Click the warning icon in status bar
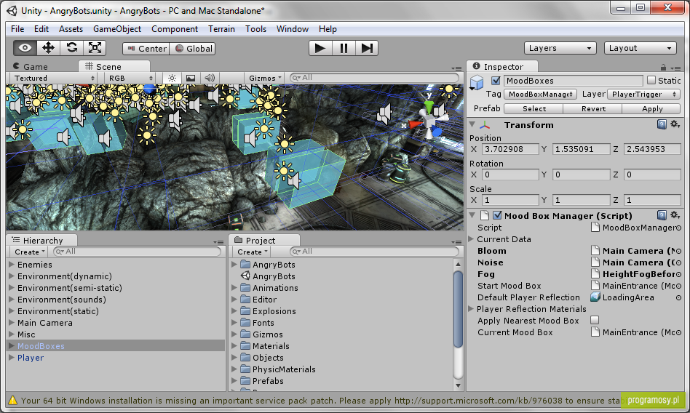690x413 pixels. point(12,400)
